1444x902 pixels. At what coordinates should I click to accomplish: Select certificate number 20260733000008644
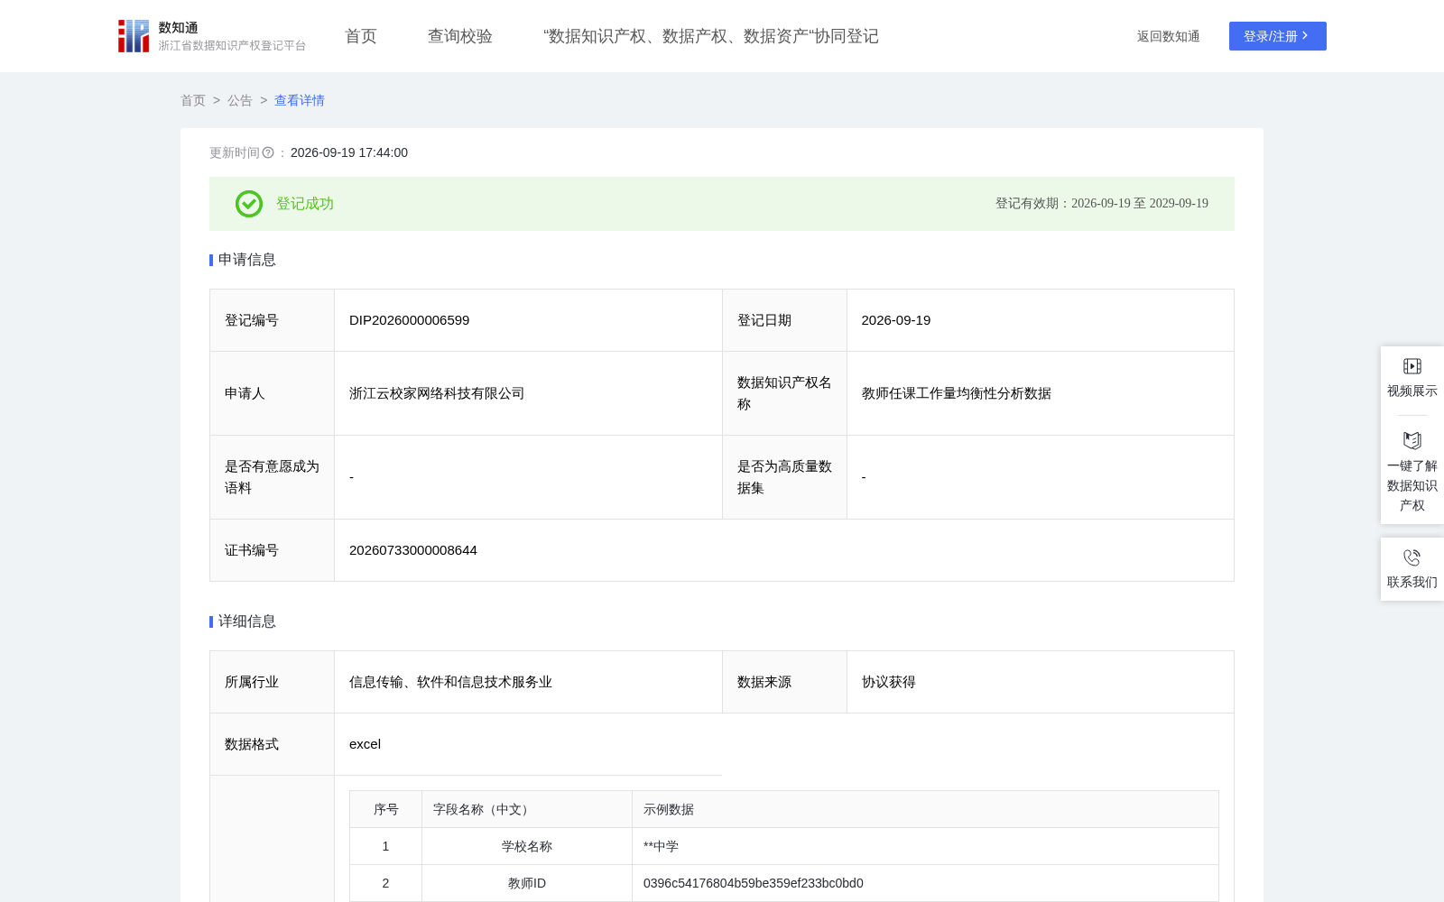pos(413,550)
